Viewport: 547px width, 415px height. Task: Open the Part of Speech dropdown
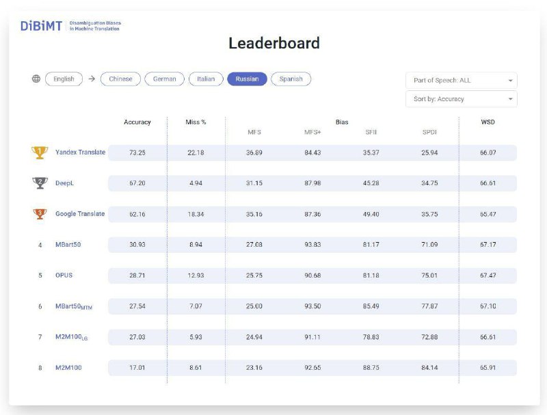[462, 80]
